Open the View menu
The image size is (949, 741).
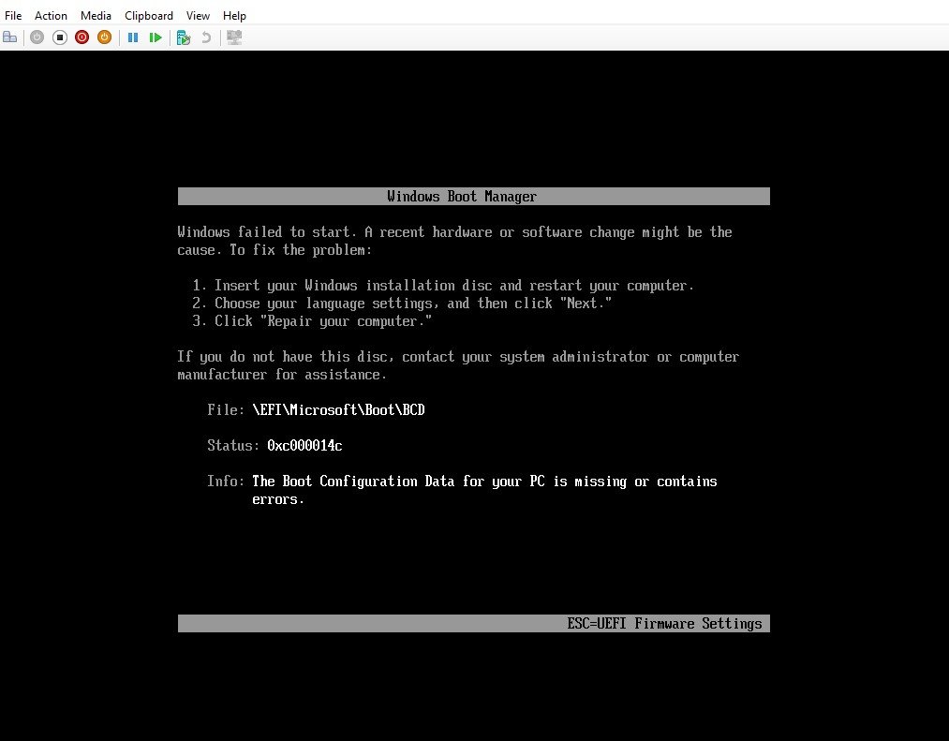[198, 16]
